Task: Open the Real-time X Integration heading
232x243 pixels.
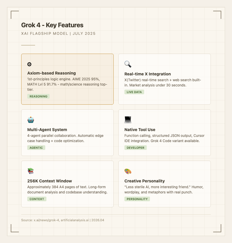Action: pos(148,74)
